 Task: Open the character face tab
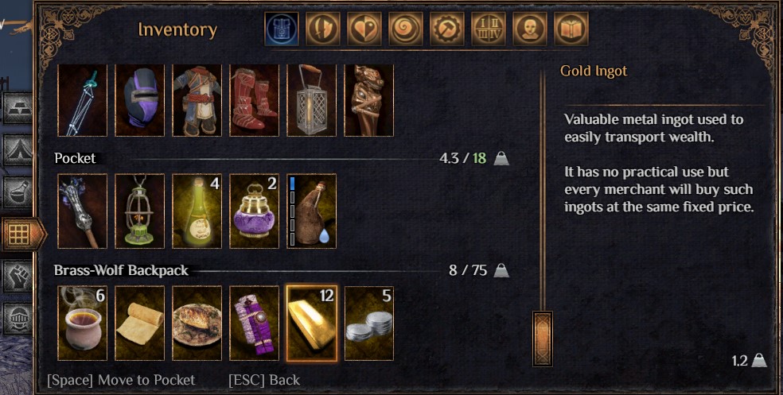point(530,29)
